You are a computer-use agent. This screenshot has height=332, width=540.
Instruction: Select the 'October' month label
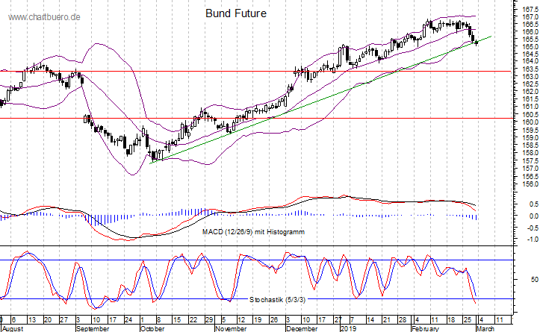pyautogui.click(x=152, y=328)
